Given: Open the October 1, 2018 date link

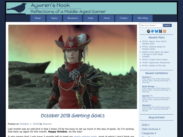Looking at the screenshot, I should point(29,124).
